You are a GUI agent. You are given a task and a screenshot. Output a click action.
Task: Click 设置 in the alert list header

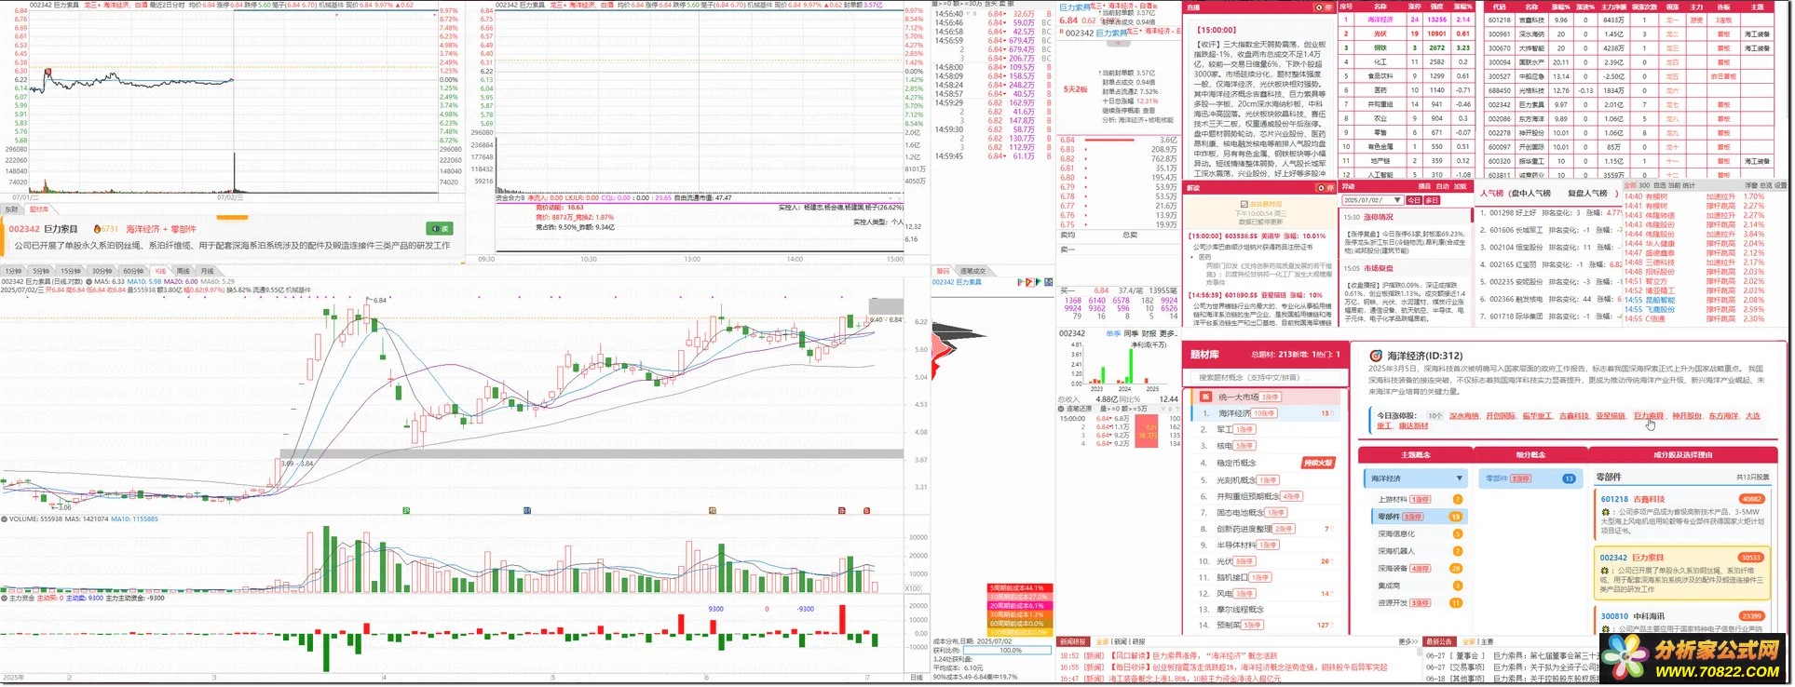(1780, 185)
